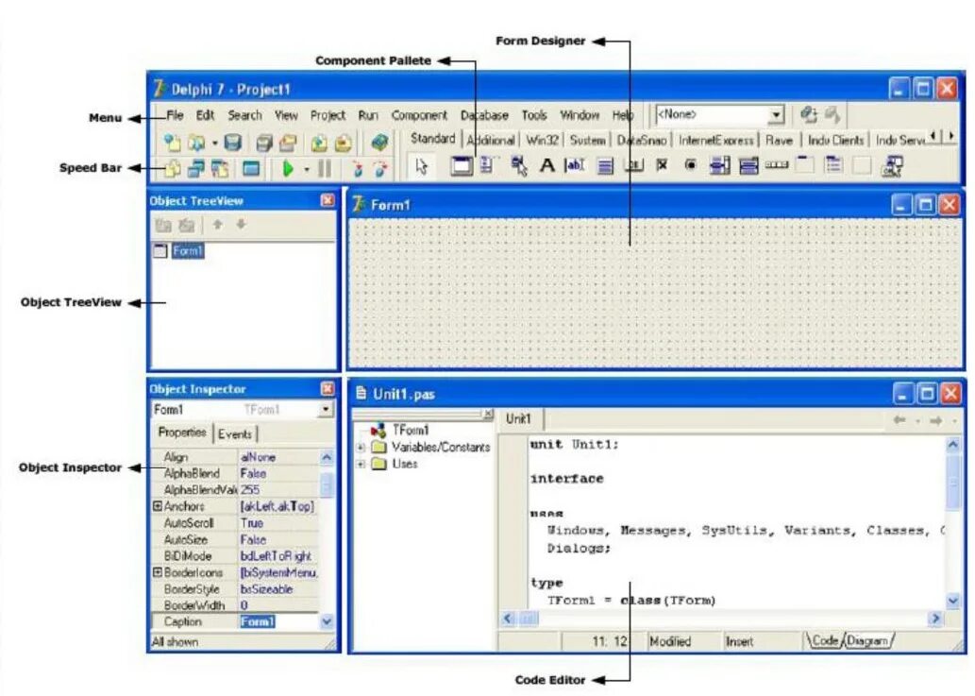Click the View Unit speed bar icon
Screen dimensions: 975x696
pyautogui.click(x=172, y=168)
